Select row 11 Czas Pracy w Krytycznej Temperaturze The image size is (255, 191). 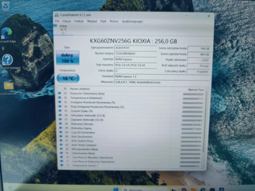(x=131, y=161)
